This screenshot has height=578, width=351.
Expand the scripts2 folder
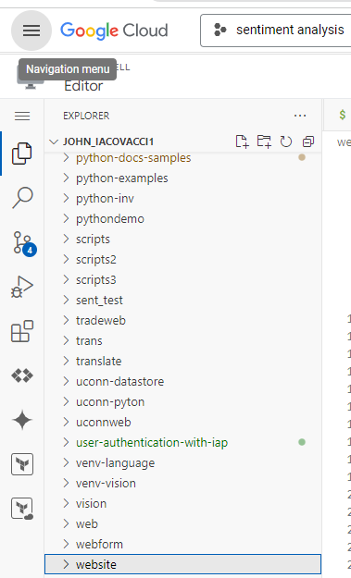click(x=66, y=260)
